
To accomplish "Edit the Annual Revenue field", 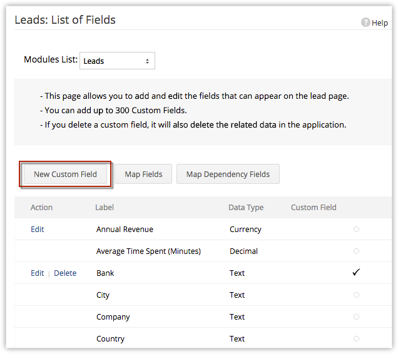I will coord(38,229).
